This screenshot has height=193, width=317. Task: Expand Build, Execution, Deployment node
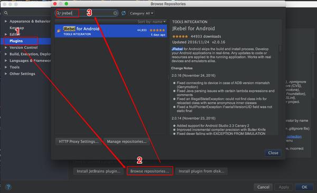coord(6,54)
